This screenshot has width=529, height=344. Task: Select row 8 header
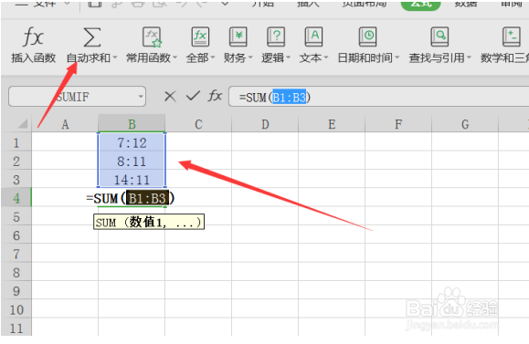16,272
